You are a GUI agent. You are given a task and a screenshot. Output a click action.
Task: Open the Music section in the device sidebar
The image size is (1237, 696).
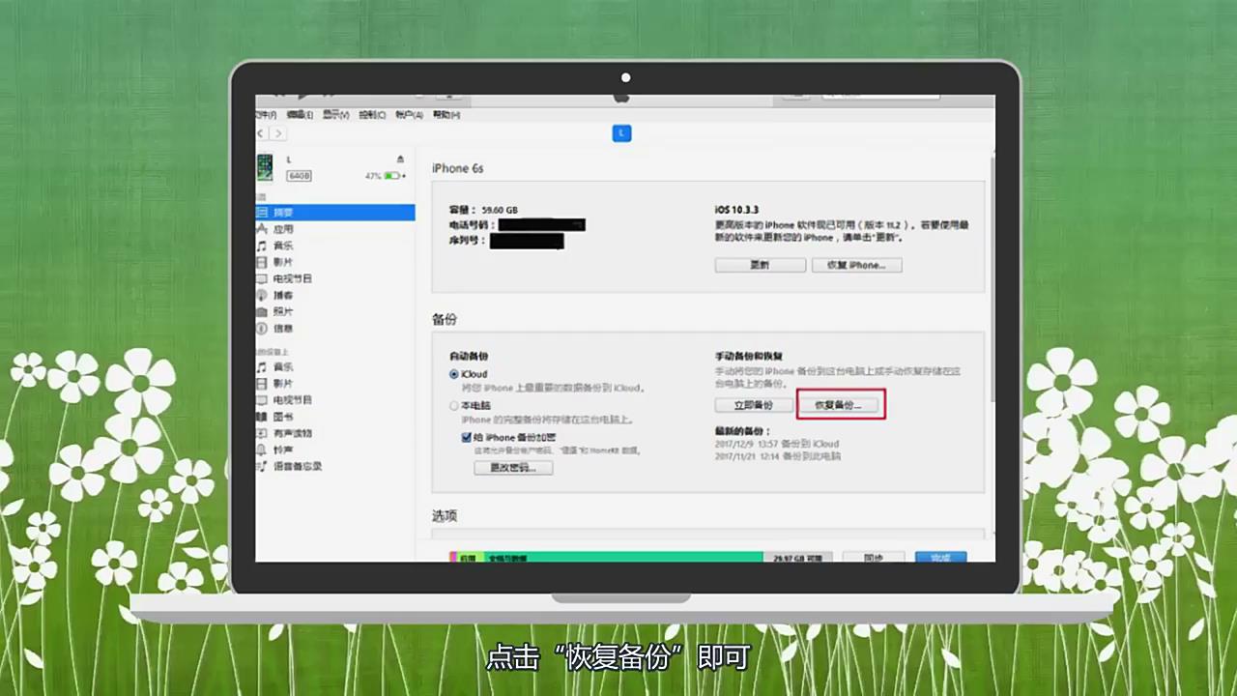pyautogui.click(x=283, y=246)
